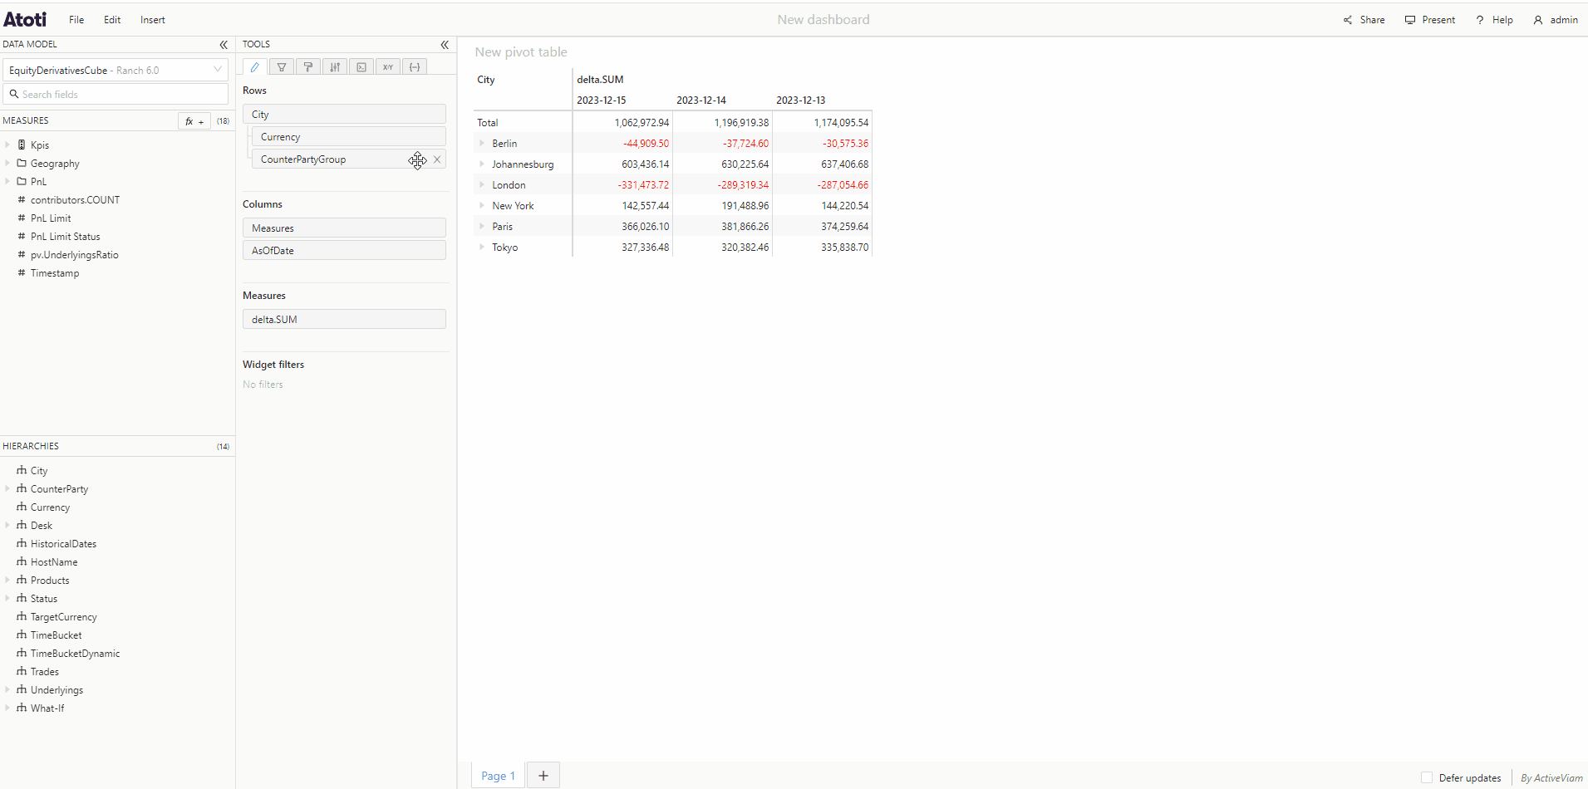Open the settings sliders tab
Viewport: 1588px width, 789px height.
click(x=335, y=67)
